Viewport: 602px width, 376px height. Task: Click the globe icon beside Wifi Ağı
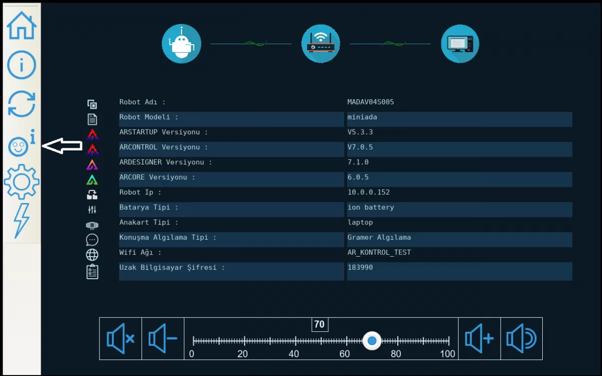click(x=92, y=255)
